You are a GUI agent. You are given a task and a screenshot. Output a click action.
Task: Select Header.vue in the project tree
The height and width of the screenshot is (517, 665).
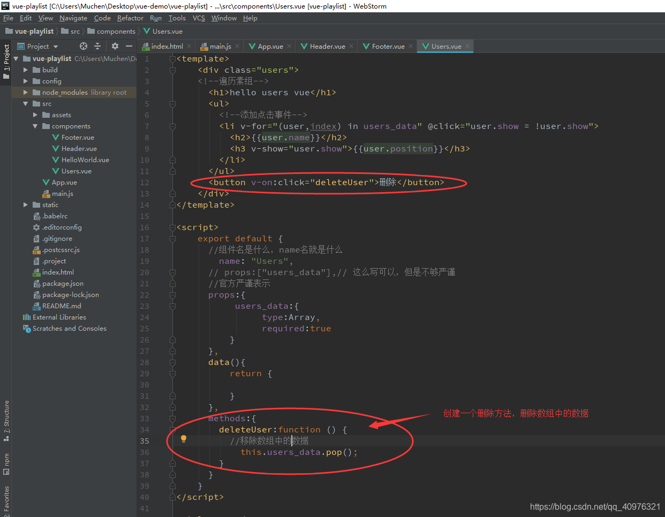click(x=79, y=149)
